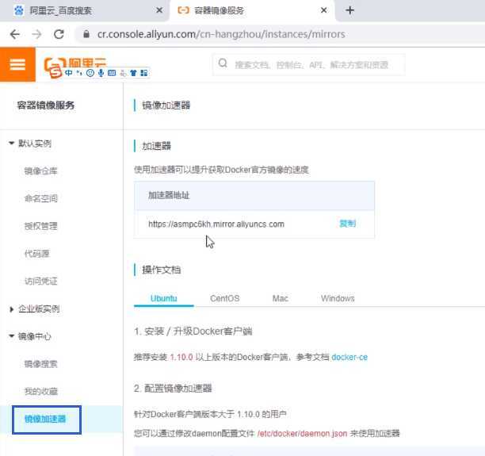Close the 容器镜像服务 tab
The height and width of the screenshot is (456, 485).
click(x=323, y=10)
